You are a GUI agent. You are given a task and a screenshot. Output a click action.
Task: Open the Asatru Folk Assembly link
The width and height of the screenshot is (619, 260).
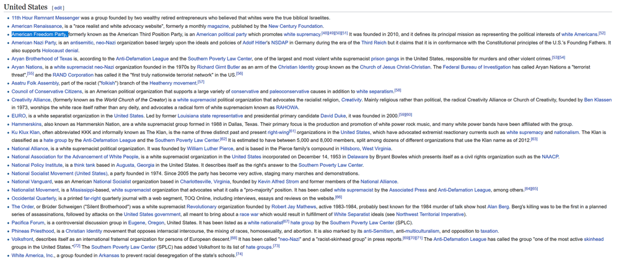(35, 83)
